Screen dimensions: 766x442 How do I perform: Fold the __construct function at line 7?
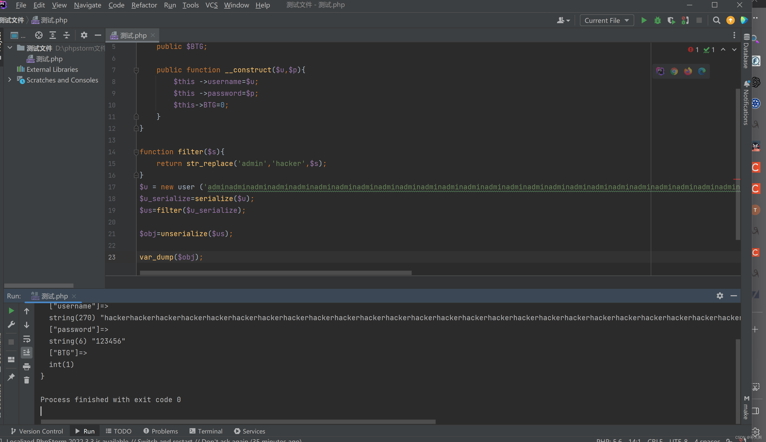click(136, 70)
